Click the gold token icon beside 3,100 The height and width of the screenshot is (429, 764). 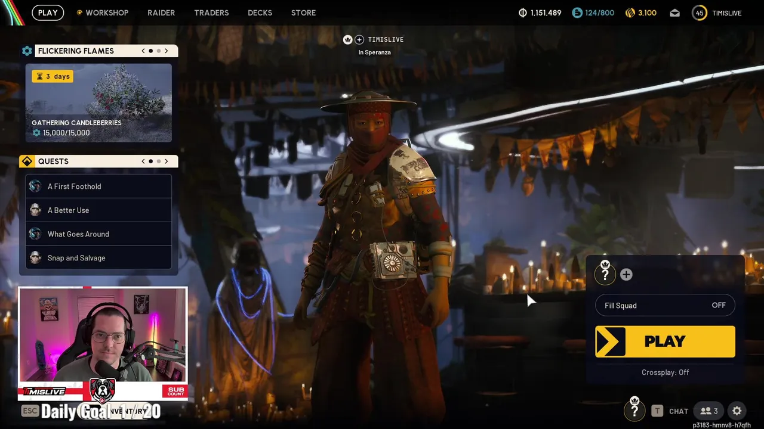coord(630,13)
